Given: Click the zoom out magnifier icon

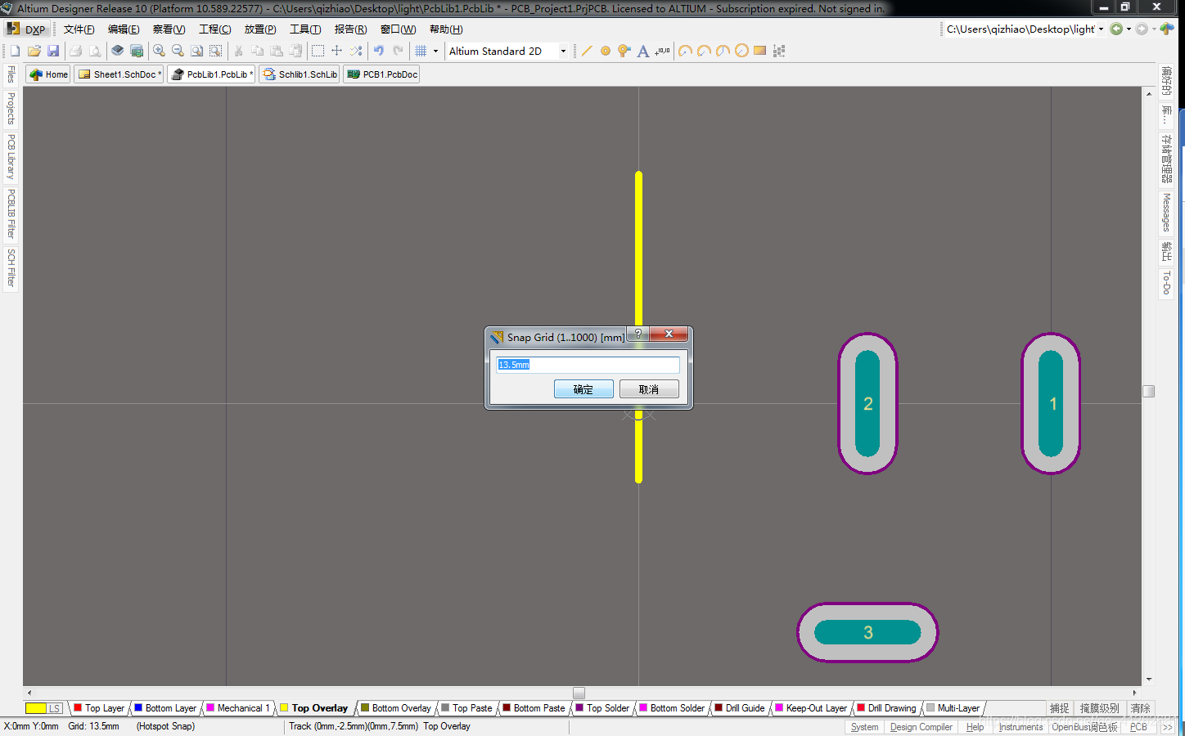Looking at the screenshot, I should 178,51.
